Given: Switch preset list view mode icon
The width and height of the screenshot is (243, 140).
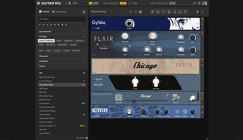Looking at the screenshot, I should pos(84,73).
